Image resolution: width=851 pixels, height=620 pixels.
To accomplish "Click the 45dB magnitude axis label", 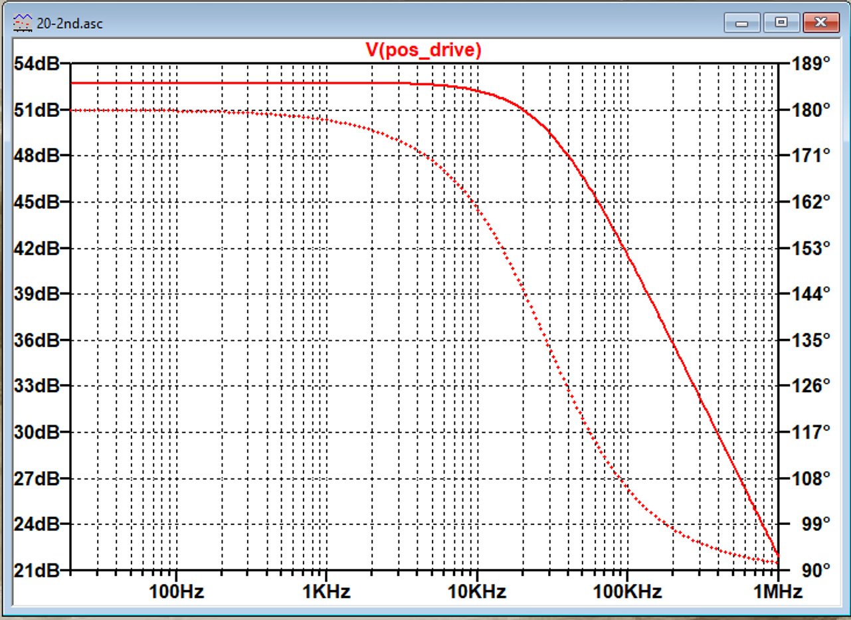I will pos(36,201).
